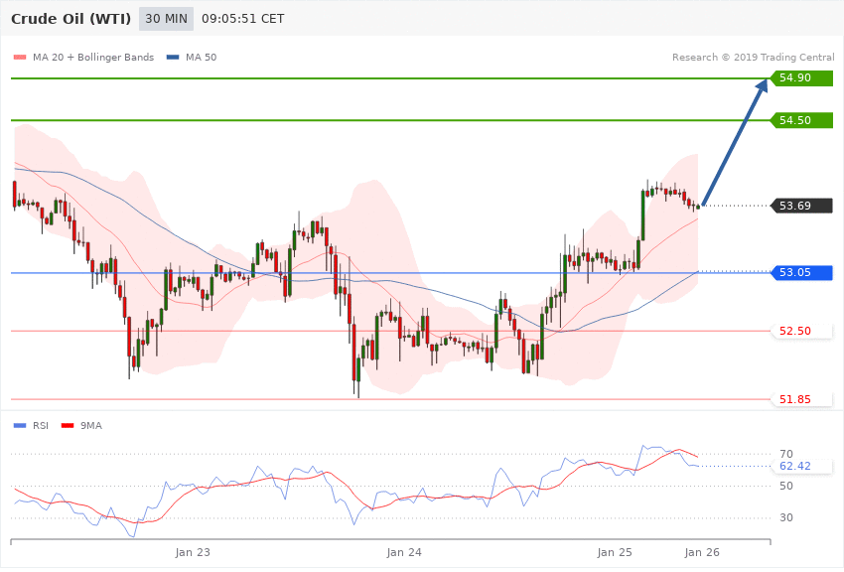This screenshot has width=844, height=572.
Task: Click the 54.90 resistance price tag
Action: pos(801,78)
